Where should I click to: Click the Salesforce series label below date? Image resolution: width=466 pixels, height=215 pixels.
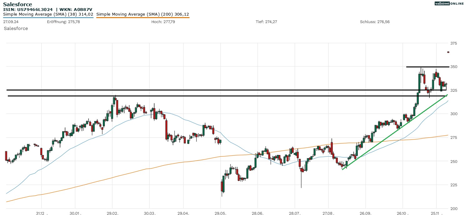[x=16, y=28]
